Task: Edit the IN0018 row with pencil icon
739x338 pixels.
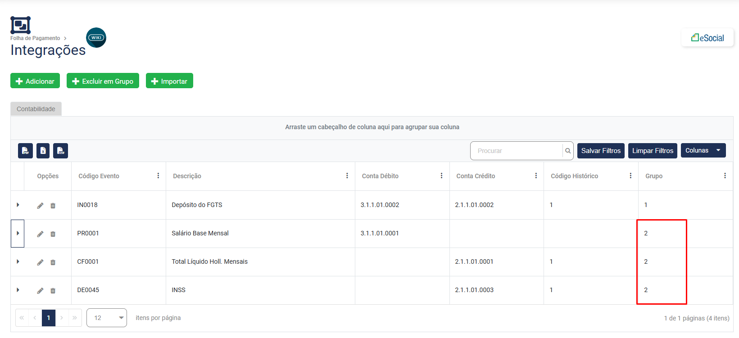Action: point(40,206)
